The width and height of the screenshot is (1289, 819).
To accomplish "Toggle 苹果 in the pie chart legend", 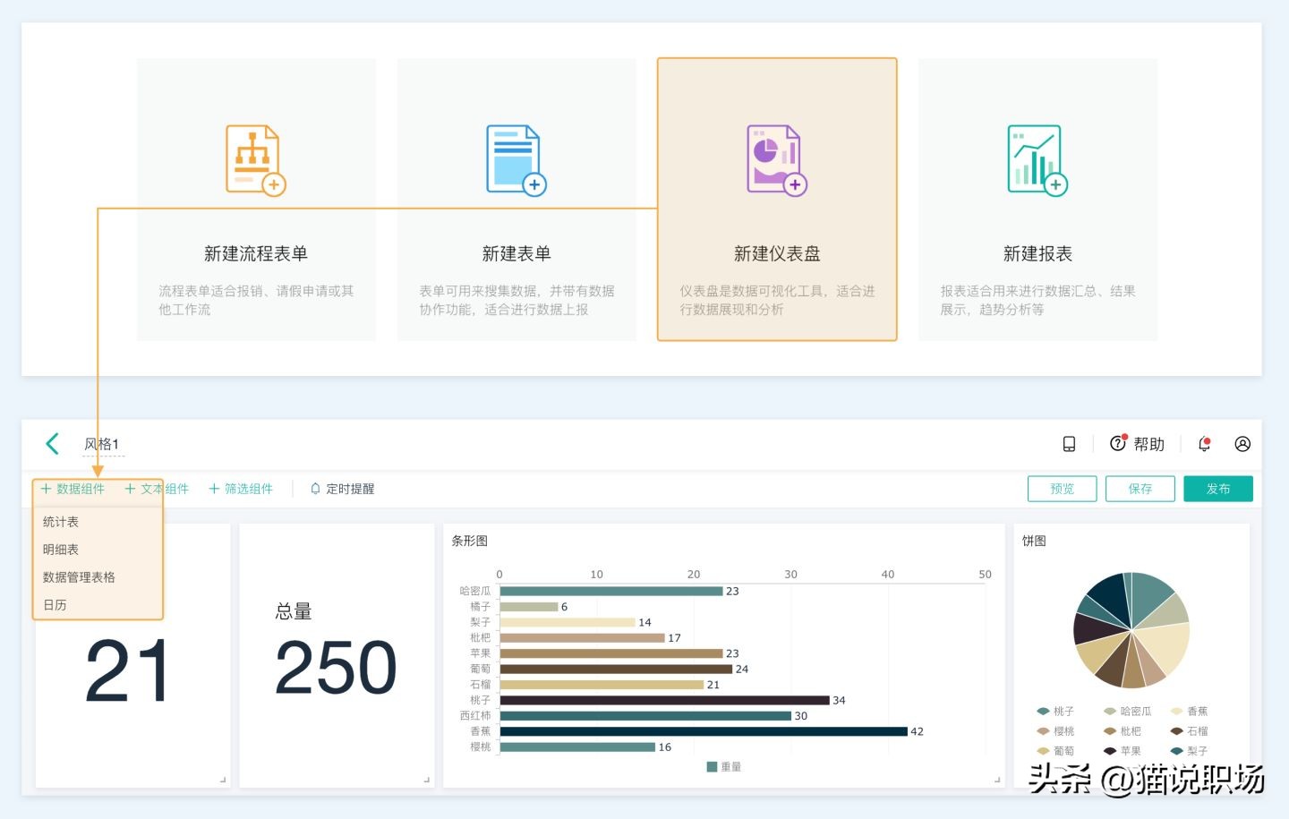I will click(x=1123, y=751).
